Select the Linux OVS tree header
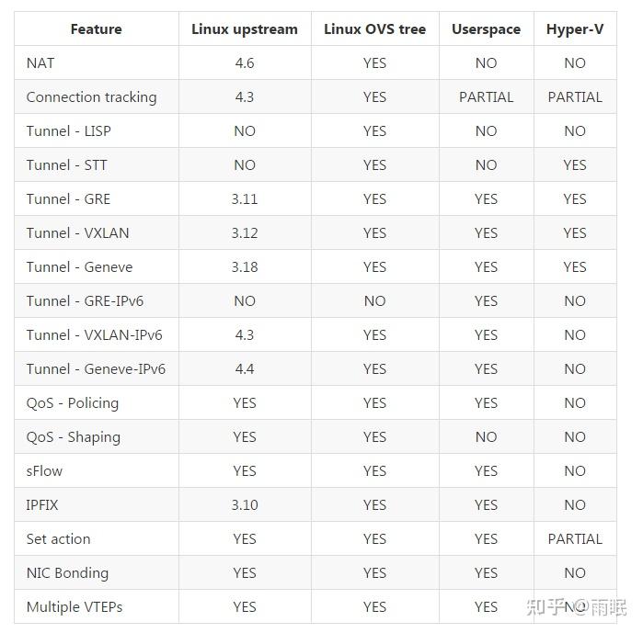The image size is (643, 633). (x=374, y=29)
